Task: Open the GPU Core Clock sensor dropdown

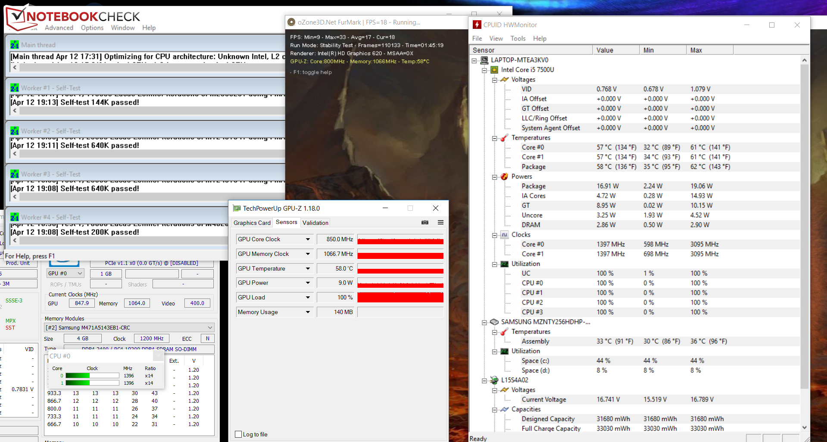Action: point(308,240)
